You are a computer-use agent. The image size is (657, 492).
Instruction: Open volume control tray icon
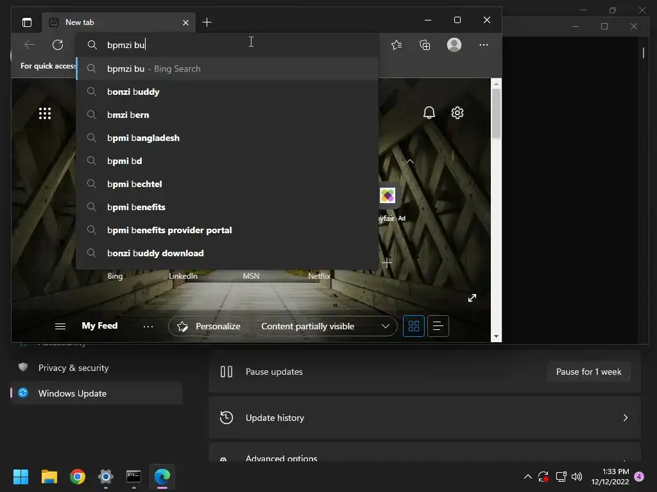click(x=577, y=477)
